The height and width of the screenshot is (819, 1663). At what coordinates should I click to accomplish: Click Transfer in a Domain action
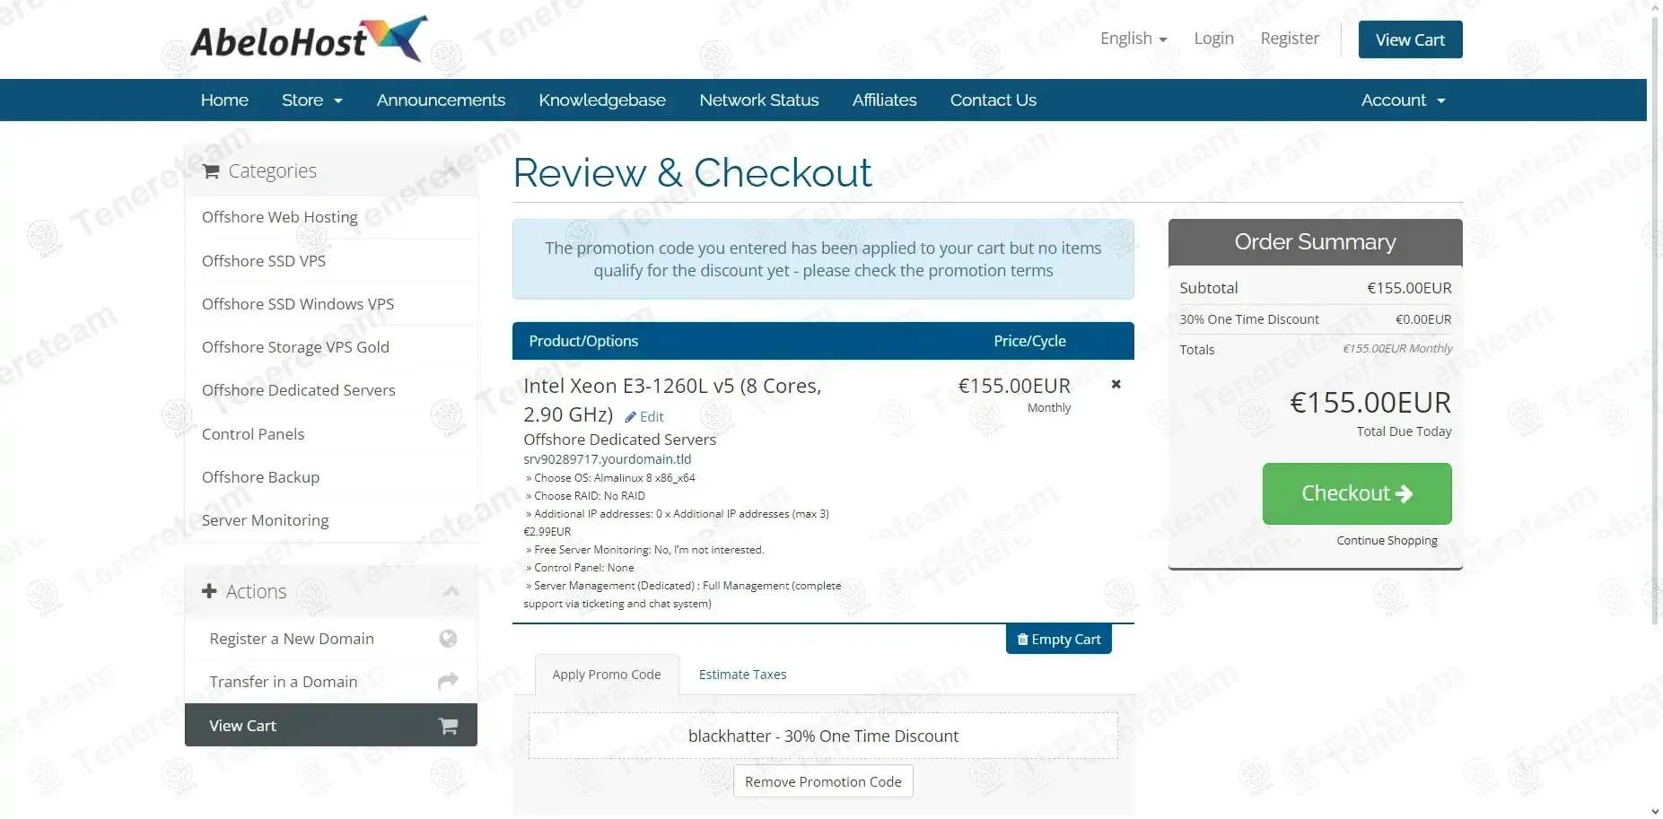coord(330,682)
